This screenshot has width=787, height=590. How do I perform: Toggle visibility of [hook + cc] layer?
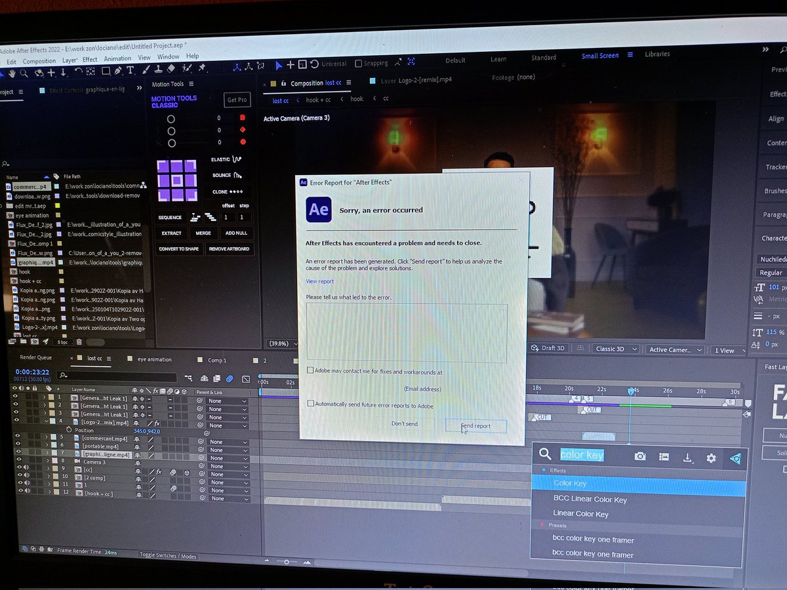(20, 490)
